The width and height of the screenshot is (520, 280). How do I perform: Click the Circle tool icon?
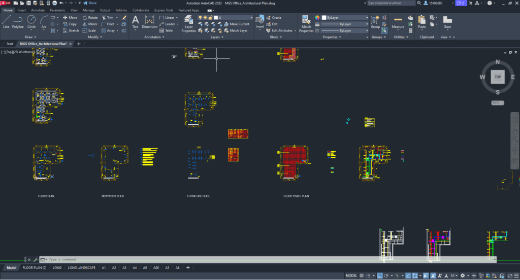tap(31, 20)
